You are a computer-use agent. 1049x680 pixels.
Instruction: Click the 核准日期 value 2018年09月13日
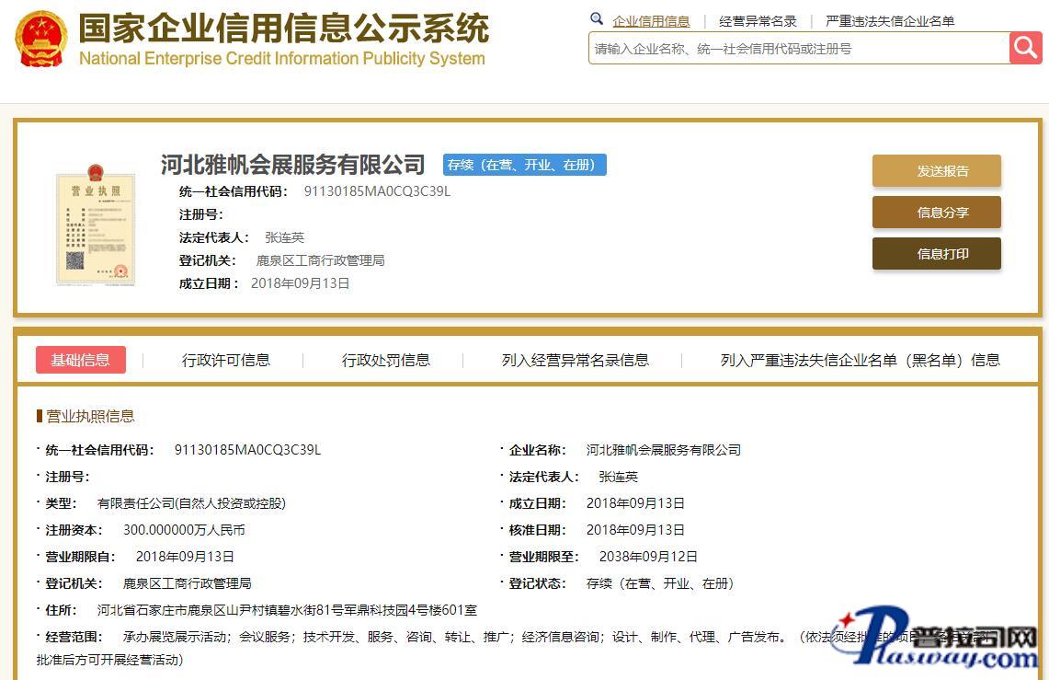[635, 530]
